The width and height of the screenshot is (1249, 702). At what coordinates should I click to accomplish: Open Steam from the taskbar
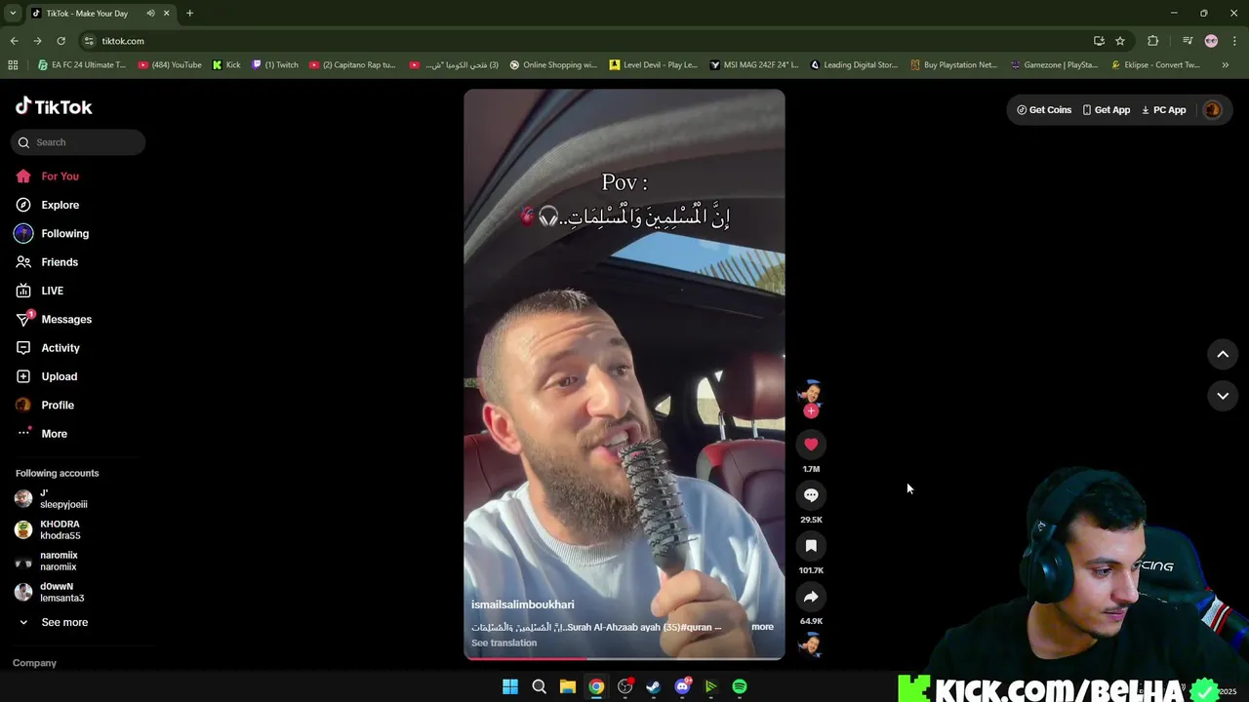coord(654,686)
